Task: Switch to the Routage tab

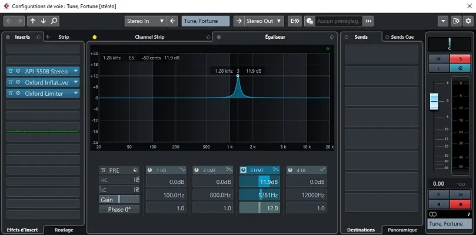Action: (64, 230)
